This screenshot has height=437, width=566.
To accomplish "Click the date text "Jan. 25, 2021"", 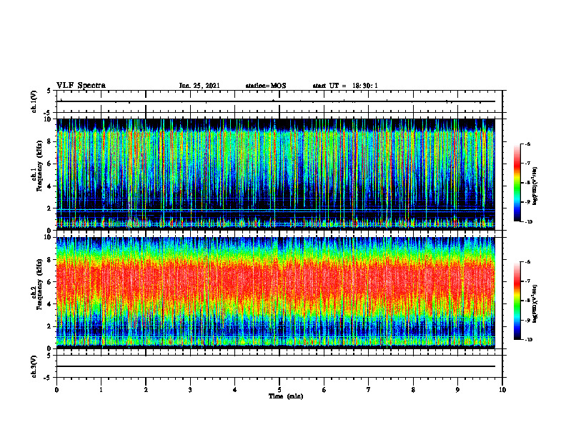I will (x=199, y=86).
